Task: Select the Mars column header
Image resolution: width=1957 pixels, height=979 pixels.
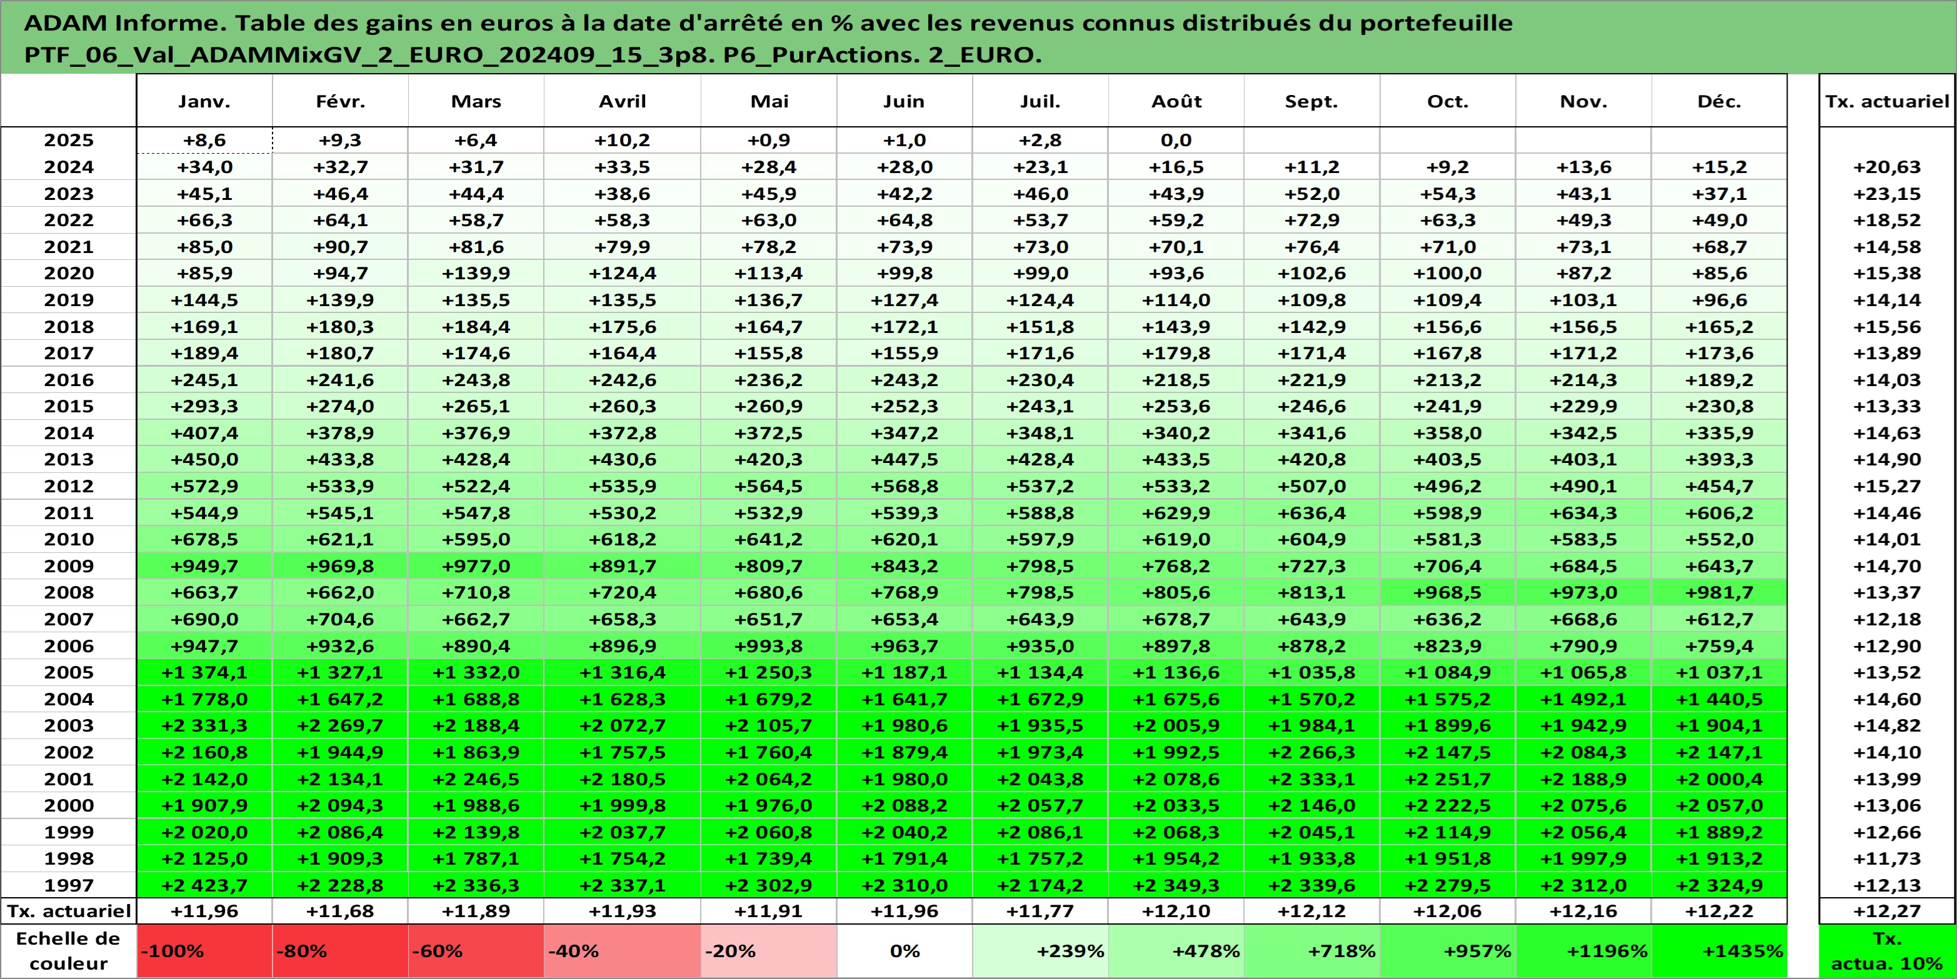Action: tap(476, 101)
